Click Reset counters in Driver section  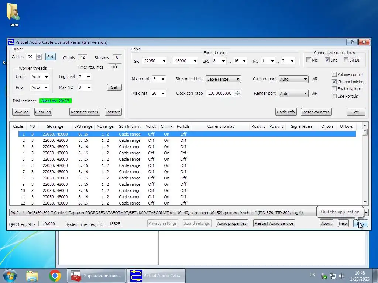tap(85, 112)
